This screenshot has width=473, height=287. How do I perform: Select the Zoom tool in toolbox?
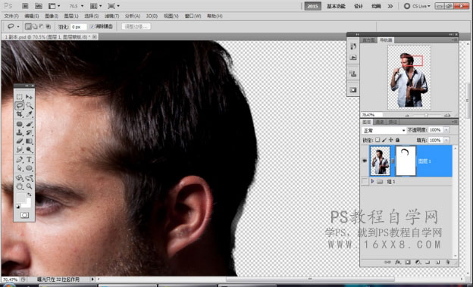(x=30, y=186)
